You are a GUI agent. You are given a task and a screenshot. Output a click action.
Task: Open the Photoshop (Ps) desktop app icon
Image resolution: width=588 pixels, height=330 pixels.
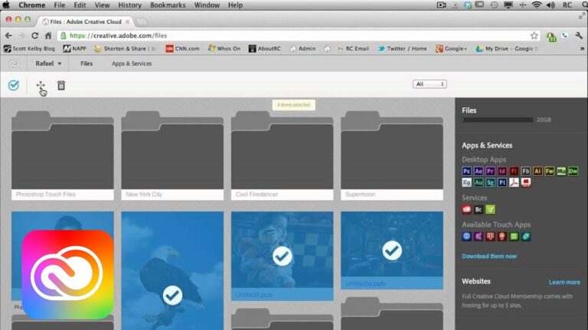(466, 171)
